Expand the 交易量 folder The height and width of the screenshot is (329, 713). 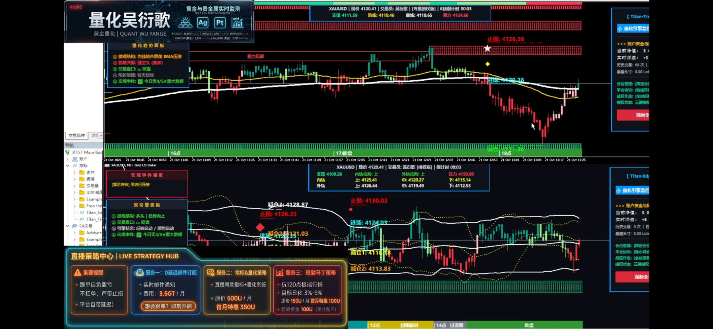coord(74,186)
